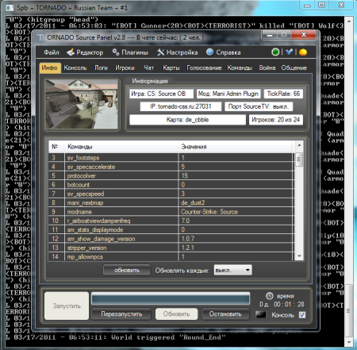Switch to the Логи tab
The height and width of the screenshot is (350, 357).
click(x=101, y=68)
